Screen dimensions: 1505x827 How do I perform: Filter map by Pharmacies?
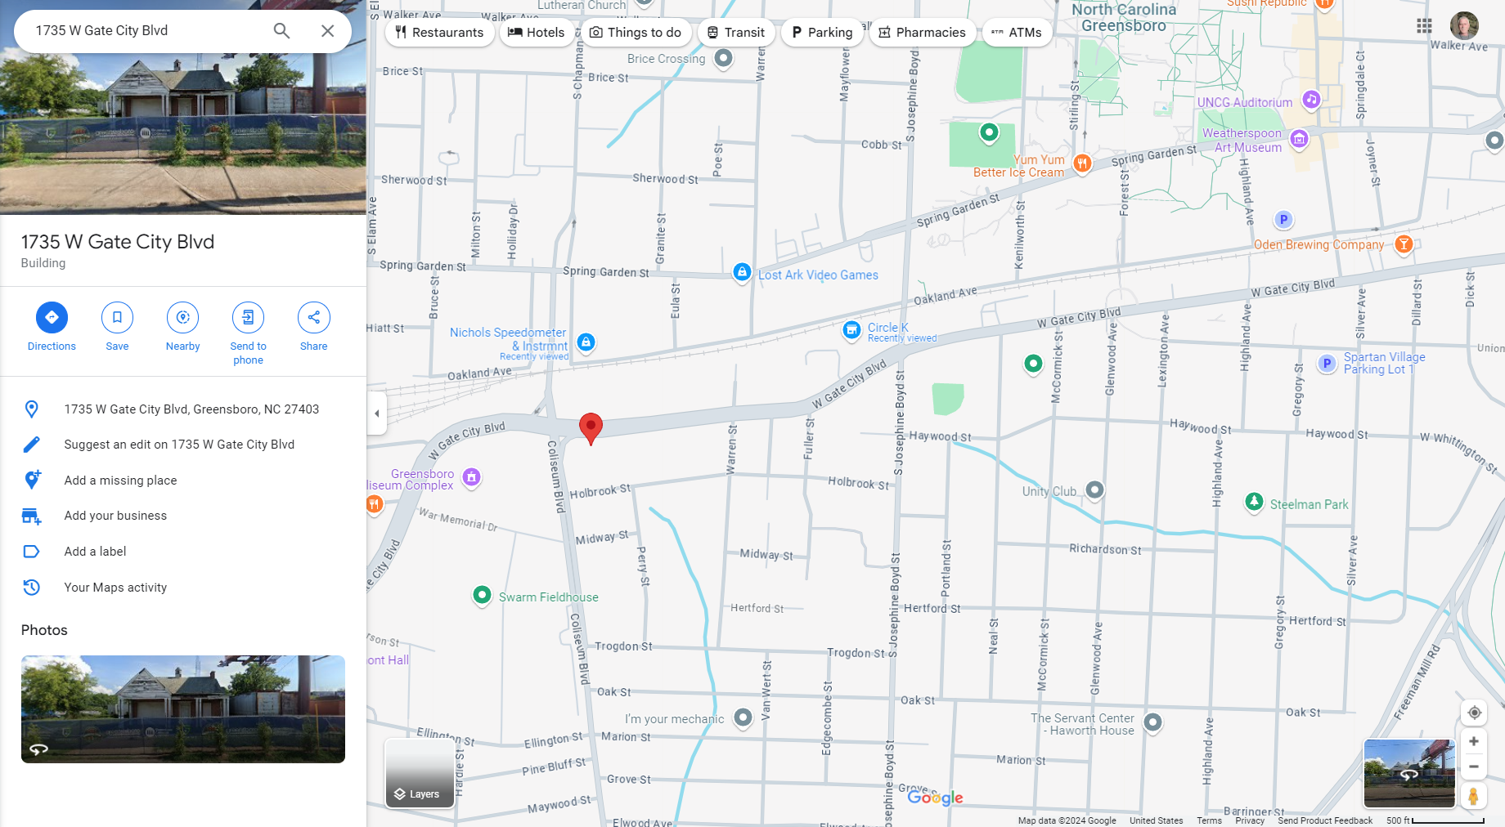click(923, 33)
